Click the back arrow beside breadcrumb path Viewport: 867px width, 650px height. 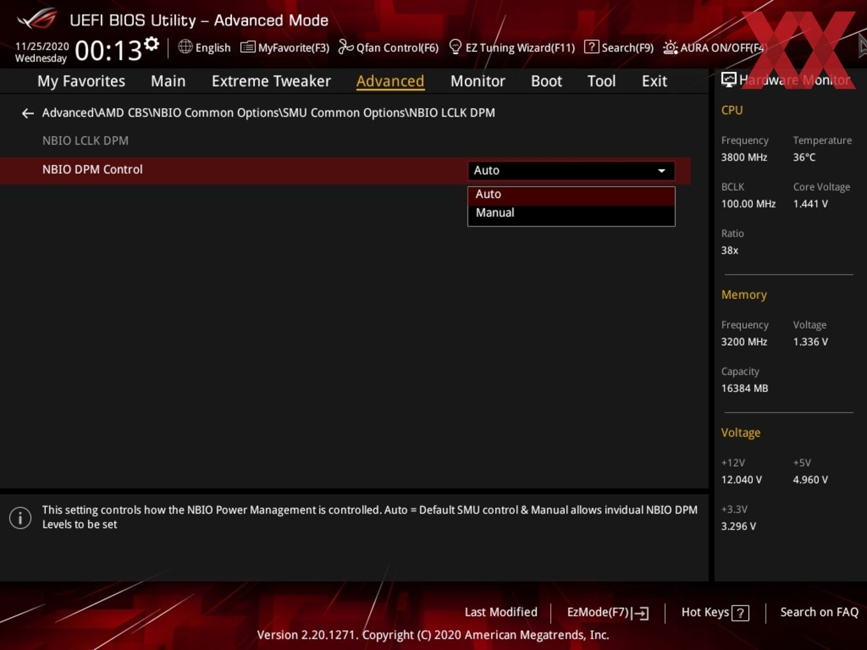pos(27,113)
